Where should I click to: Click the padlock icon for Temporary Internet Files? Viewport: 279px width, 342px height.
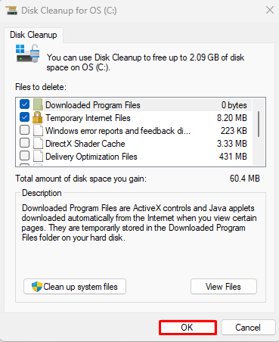coord(38,117)
